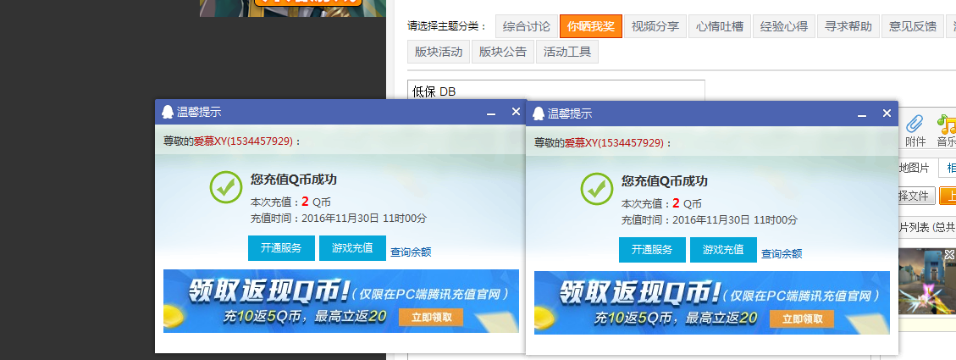Click the QQ penguin icon in left dialog title
Image resolution: width=956 pixels, height=360 pixels.
(168, 112)
